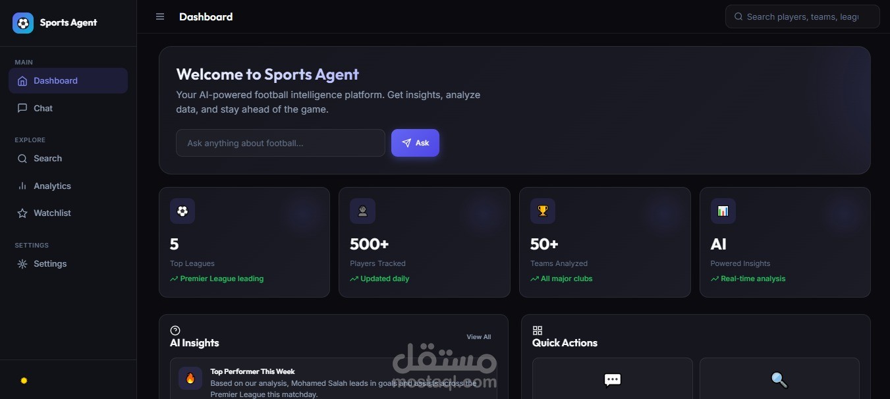Open the Chat page from the sidebar

(68, 108)
